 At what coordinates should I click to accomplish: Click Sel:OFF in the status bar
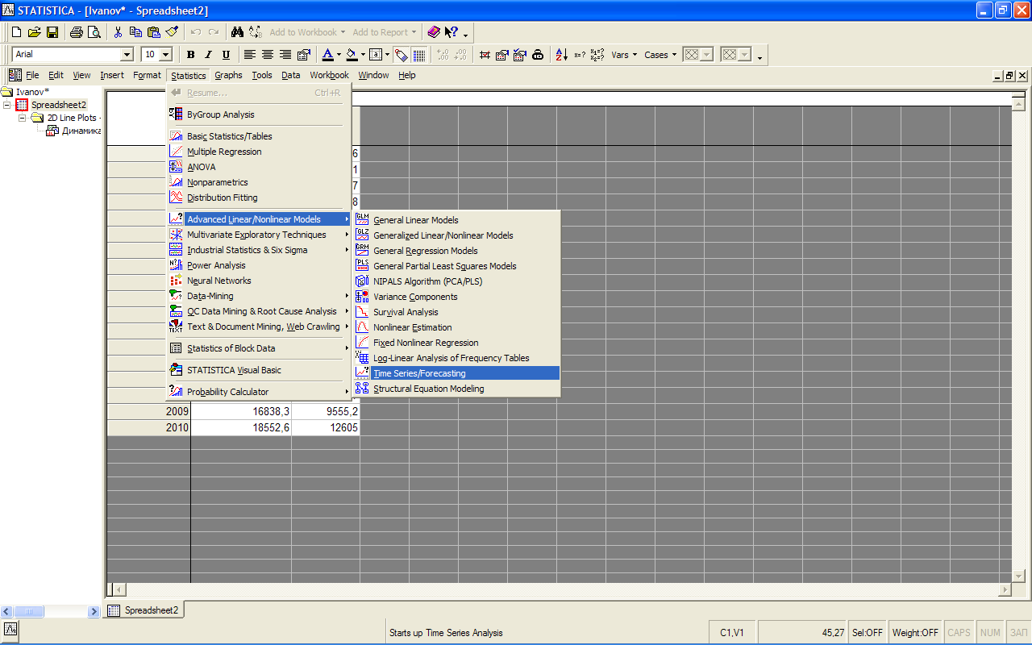coord(868,633)
